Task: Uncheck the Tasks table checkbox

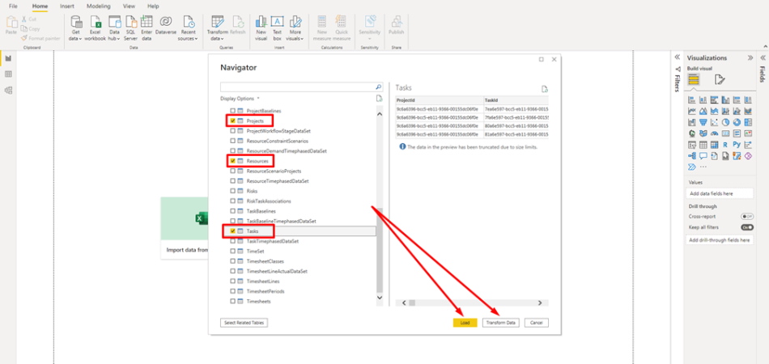Action: tap(233, 231)
